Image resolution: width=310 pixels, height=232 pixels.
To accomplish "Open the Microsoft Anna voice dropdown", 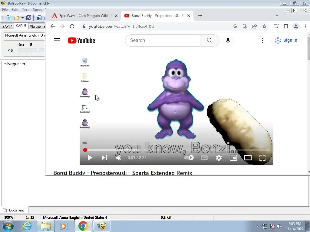I will click(x=25, y=35).
